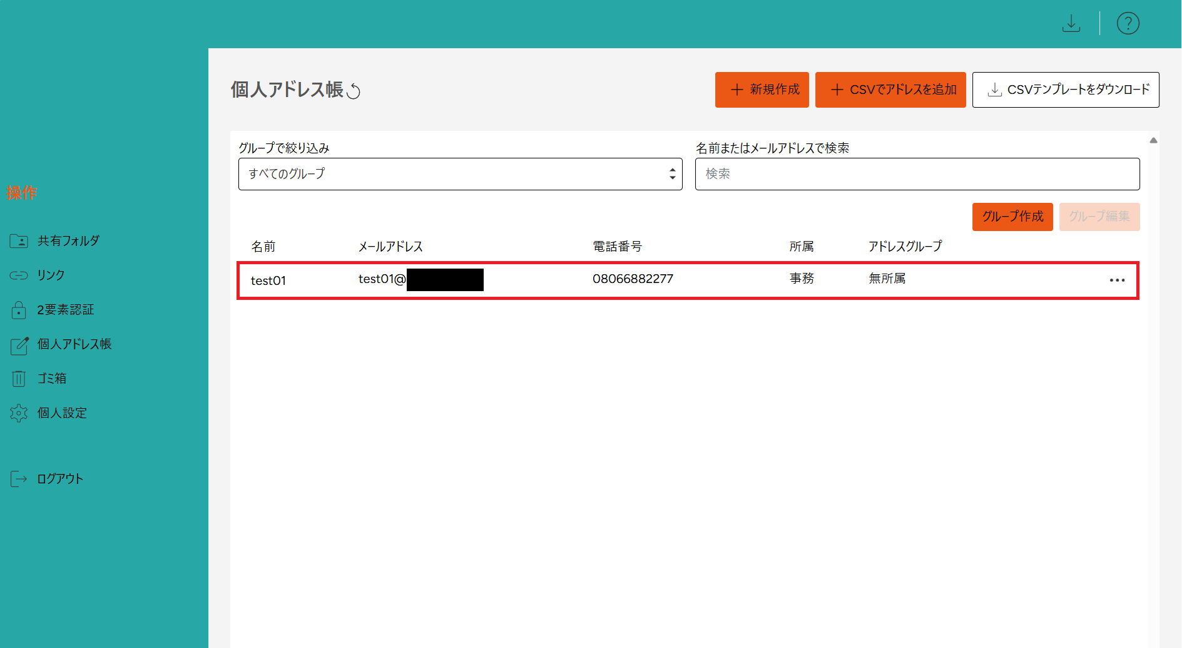Click the download icon in top header
1182x648 pixels.
pyautogui.click(x=1071, y=24)
